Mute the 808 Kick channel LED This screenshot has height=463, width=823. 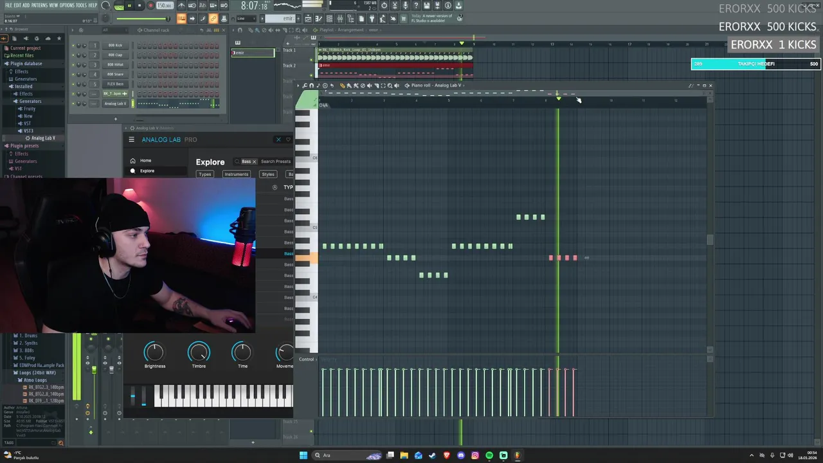pos(74,45)
